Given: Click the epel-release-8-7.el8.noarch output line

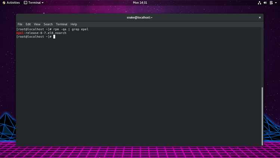Looking at the screenshot, I should point(41,33).
